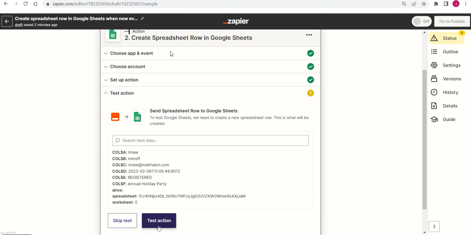The image size is (471, 235).
Task: Expand the Choose account section
Action: tap(128, 67)
